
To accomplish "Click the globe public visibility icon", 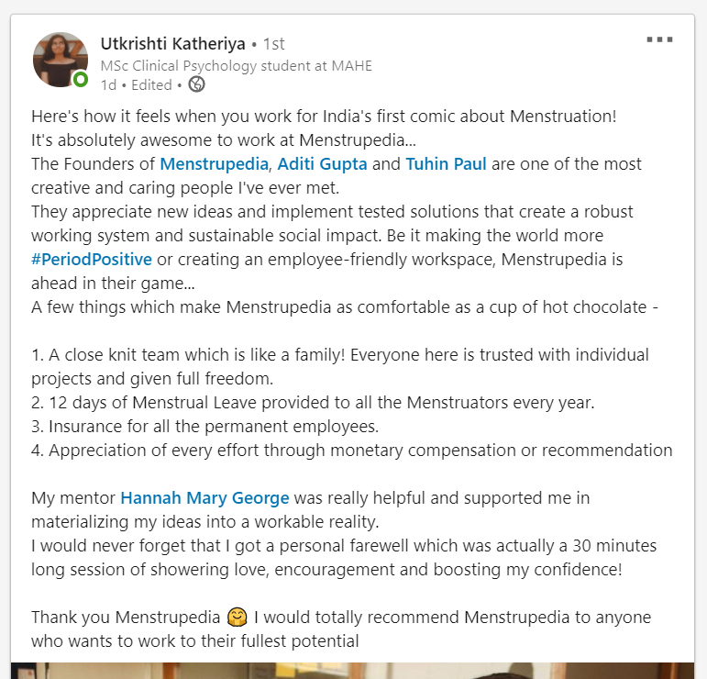I will point(196,84).
